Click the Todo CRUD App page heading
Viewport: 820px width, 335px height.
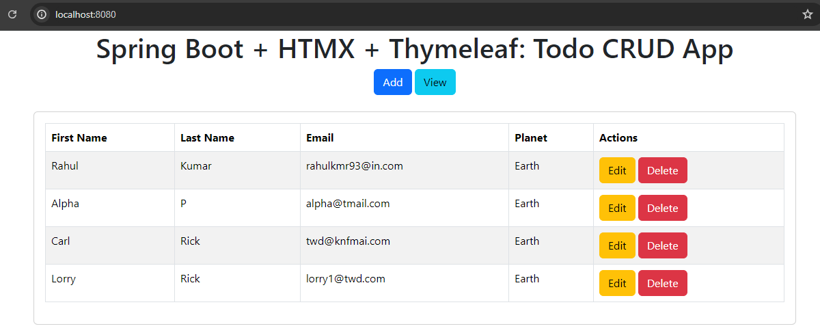[x=414, y=49]
